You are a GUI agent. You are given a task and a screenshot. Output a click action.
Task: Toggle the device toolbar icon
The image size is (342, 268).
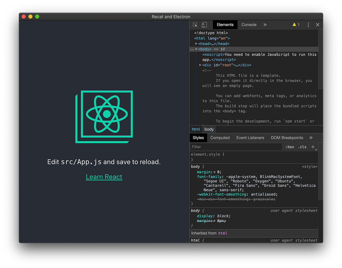click(x=204, y=25)
